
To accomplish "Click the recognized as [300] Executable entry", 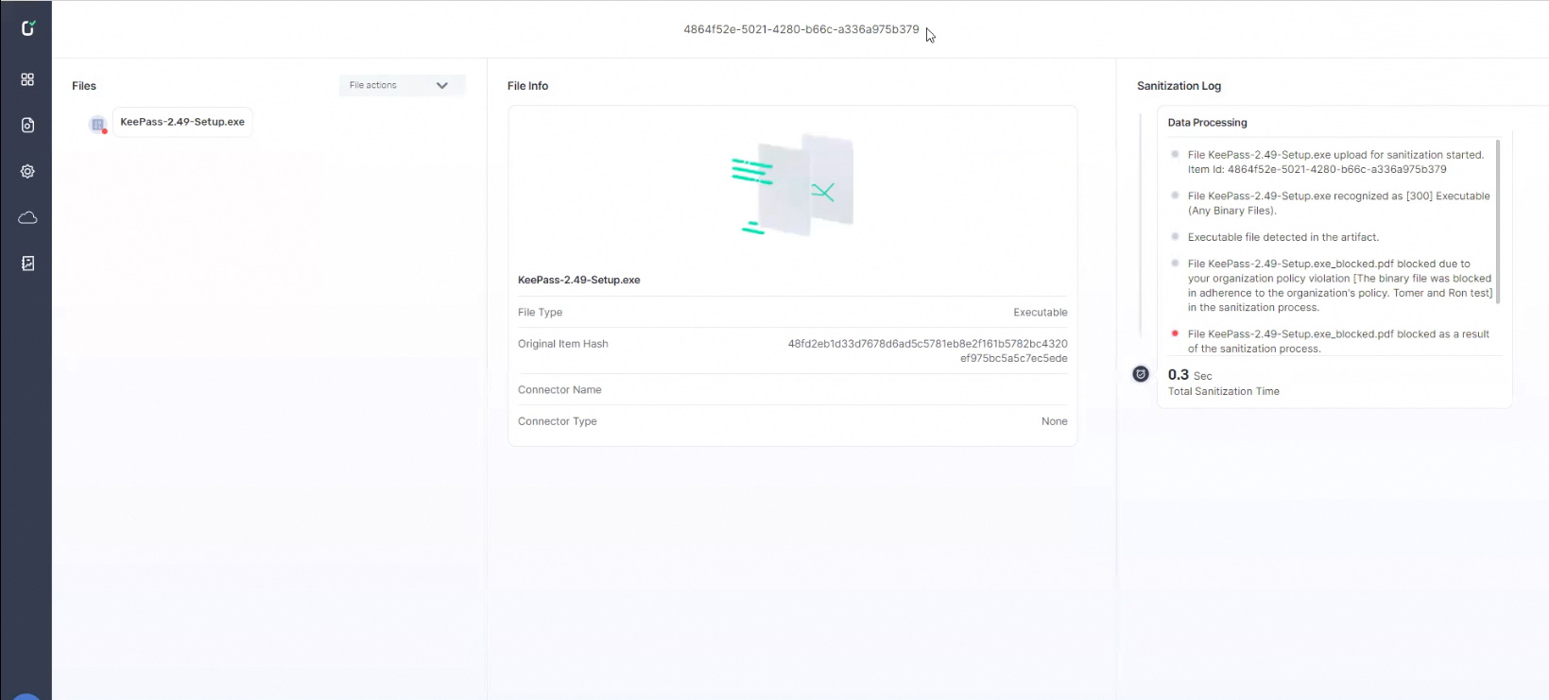I will click(1338, 203).
